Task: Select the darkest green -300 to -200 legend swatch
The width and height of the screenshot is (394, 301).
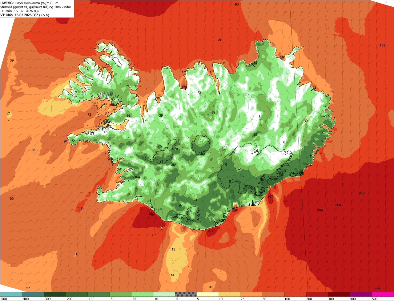Action: 54,294
